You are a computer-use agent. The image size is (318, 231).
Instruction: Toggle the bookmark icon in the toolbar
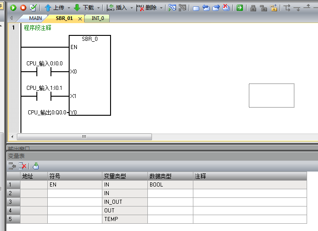pos(196,8)
